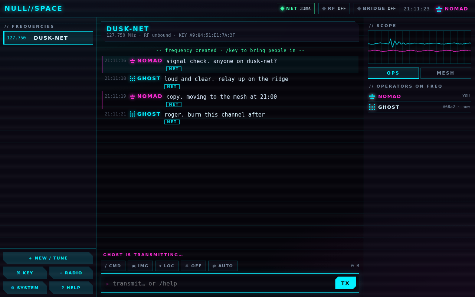
Task: Click NET tag under 'roger. burn' message
Action: [172, 122]
